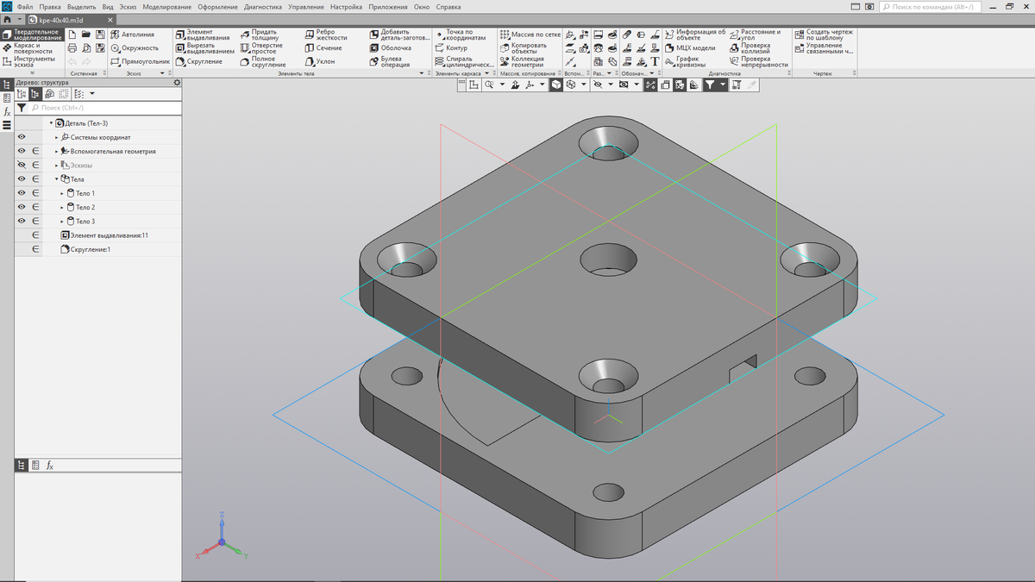
Task: Toggle inclusion mark for Элемент выдавливания:11
Action: point(36,235)
